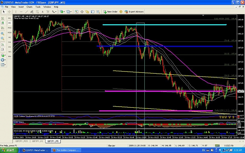245x153 pixels.
Task: Switch to GBPJPY.,H1 chart tab
Action: (37, 141)
